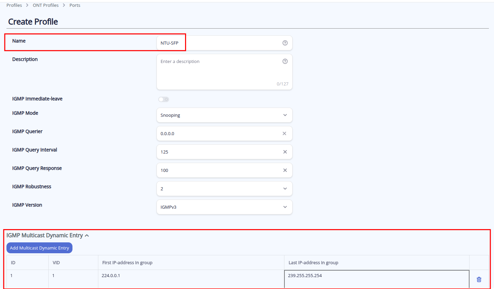Image resolution: width=494 pixels, height=289 pixels.
Task: Open the Ports breadcrumb item
Action: (x=75, y=5)
